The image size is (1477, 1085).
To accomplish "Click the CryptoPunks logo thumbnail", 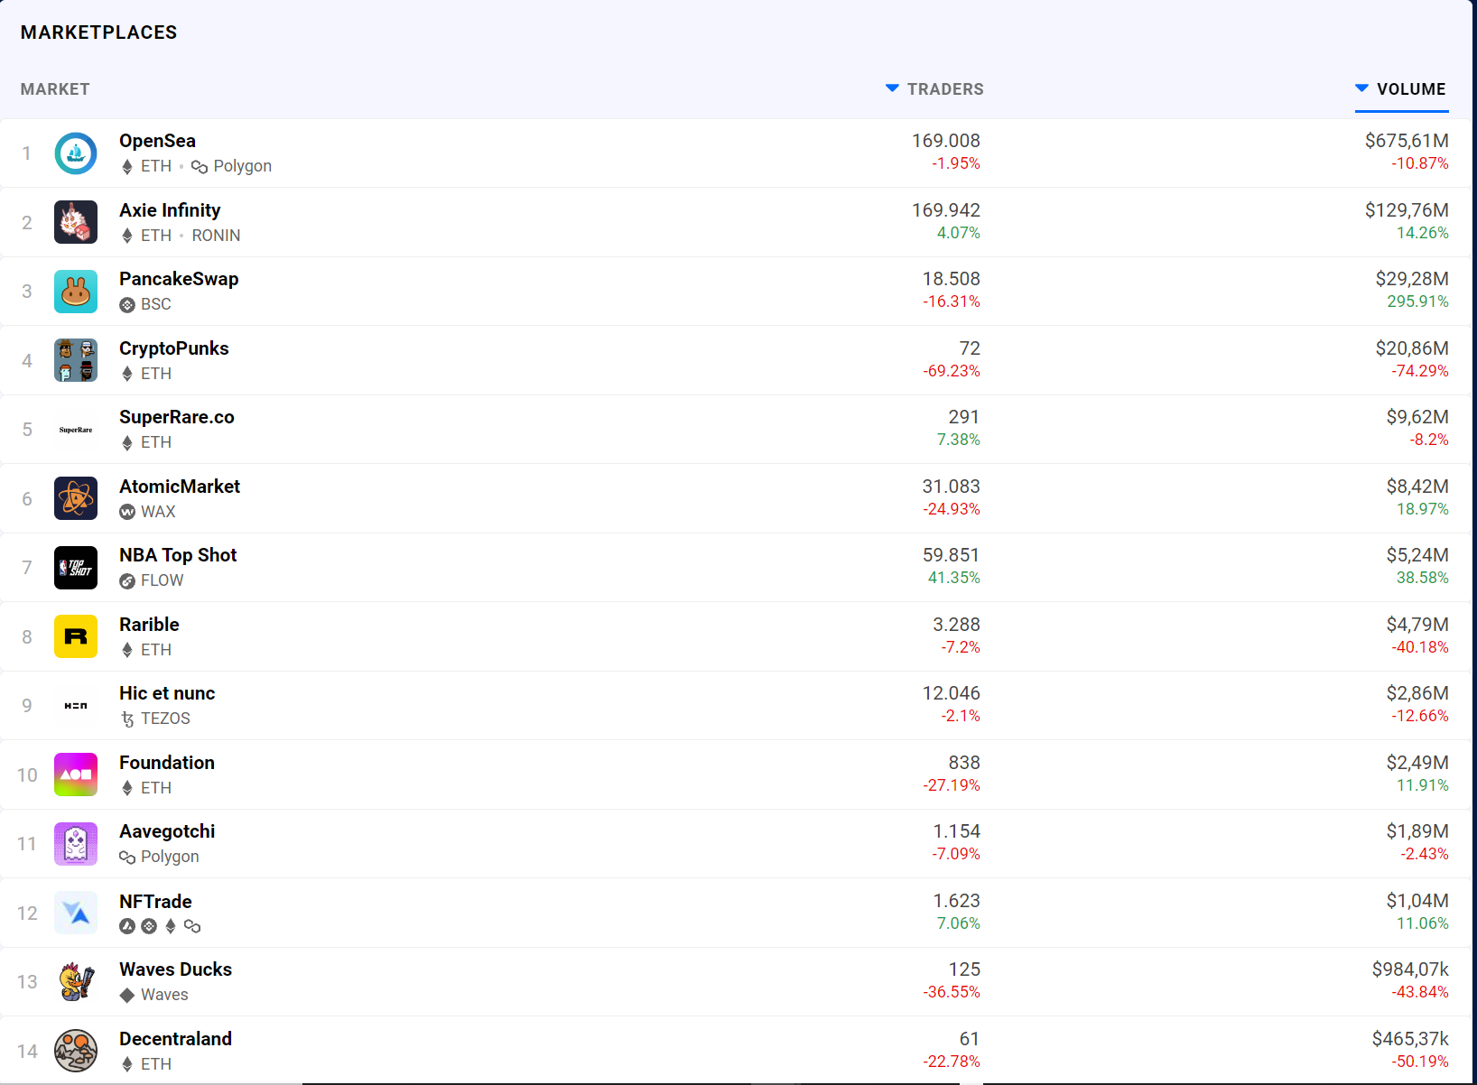I will (76, 360).
